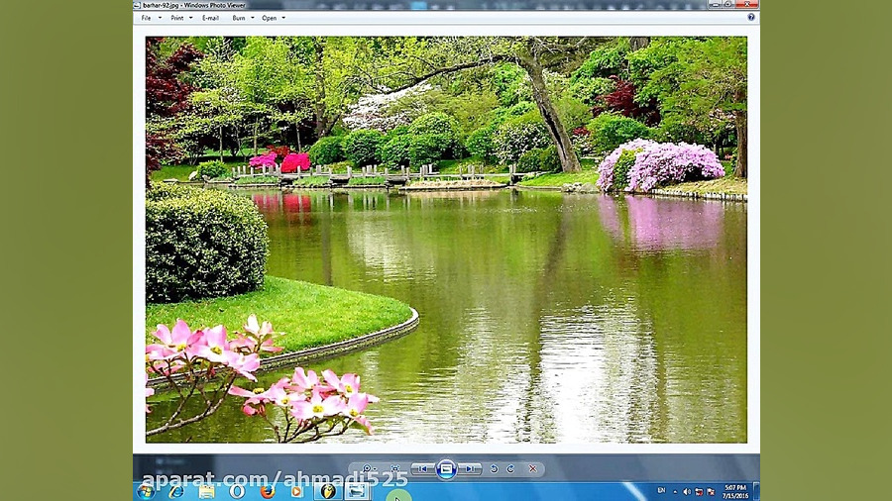Delete the photo with the red X
Image resolution: width=892 pixels, height=501 pixels.
(533, 469)
